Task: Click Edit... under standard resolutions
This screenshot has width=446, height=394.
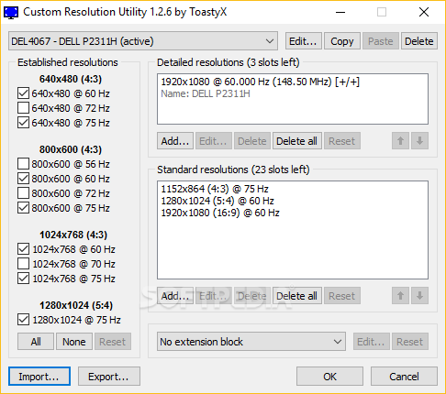Action: [x=214, y=296]
